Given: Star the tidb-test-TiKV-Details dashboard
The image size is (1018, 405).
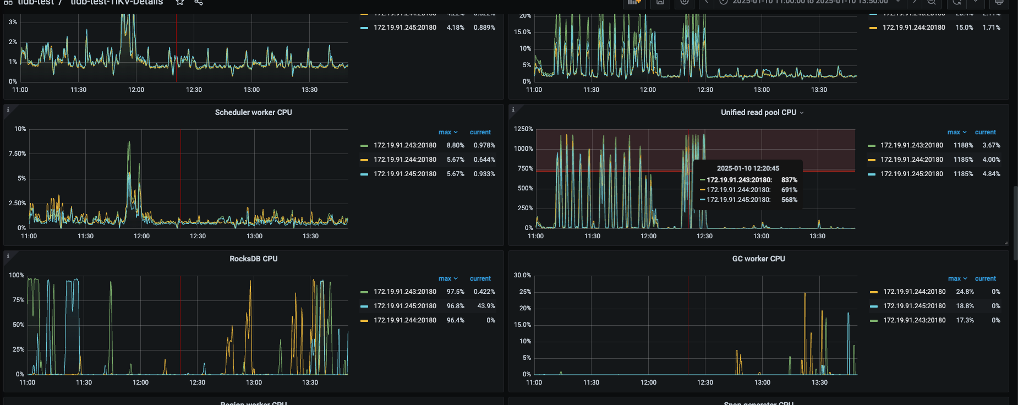Looking at the screenshot, I should point(180,2).
